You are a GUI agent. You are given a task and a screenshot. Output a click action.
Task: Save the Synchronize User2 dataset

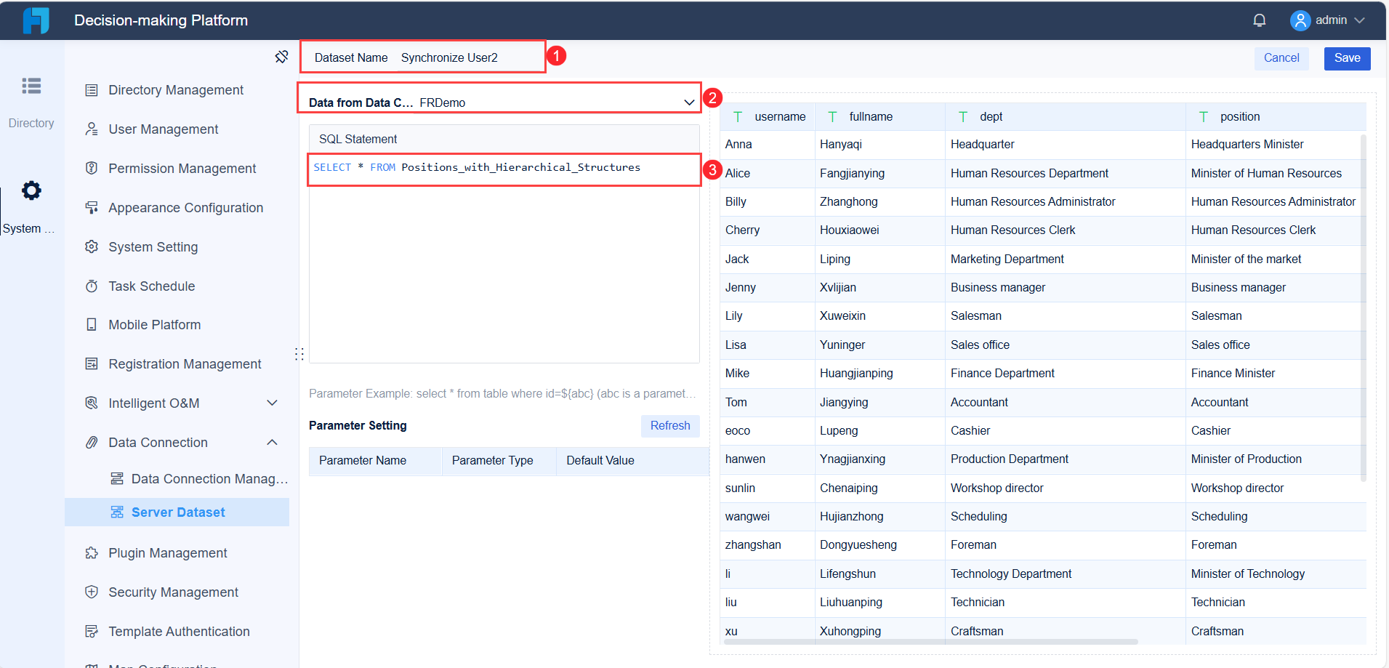[x=1347, y=57]
